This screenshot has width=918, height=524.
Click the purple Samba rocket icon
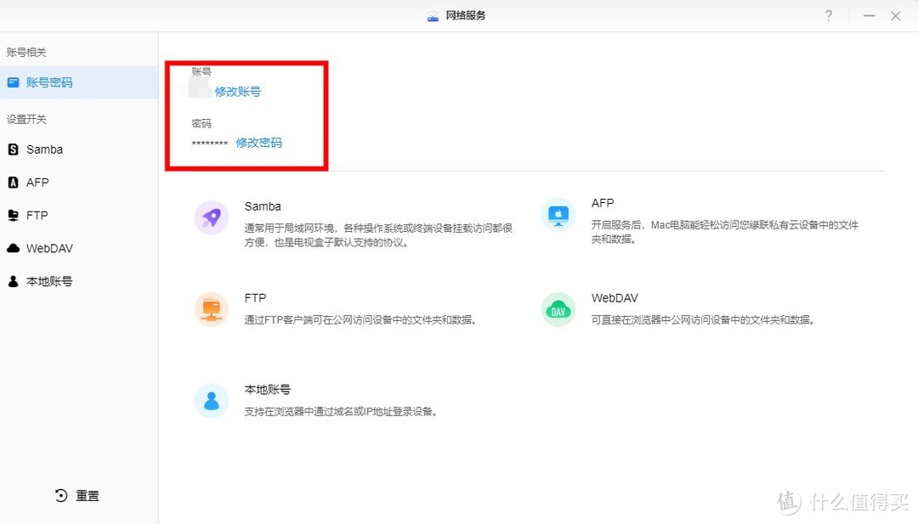pos(211,217)
